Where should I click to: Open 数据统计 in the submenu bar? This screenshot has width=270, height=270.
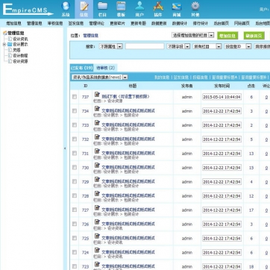tap(180, 24)
